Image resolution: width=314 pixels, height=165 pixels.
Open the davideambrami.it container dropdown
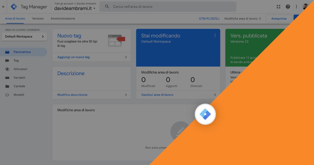tap(75, 8)
